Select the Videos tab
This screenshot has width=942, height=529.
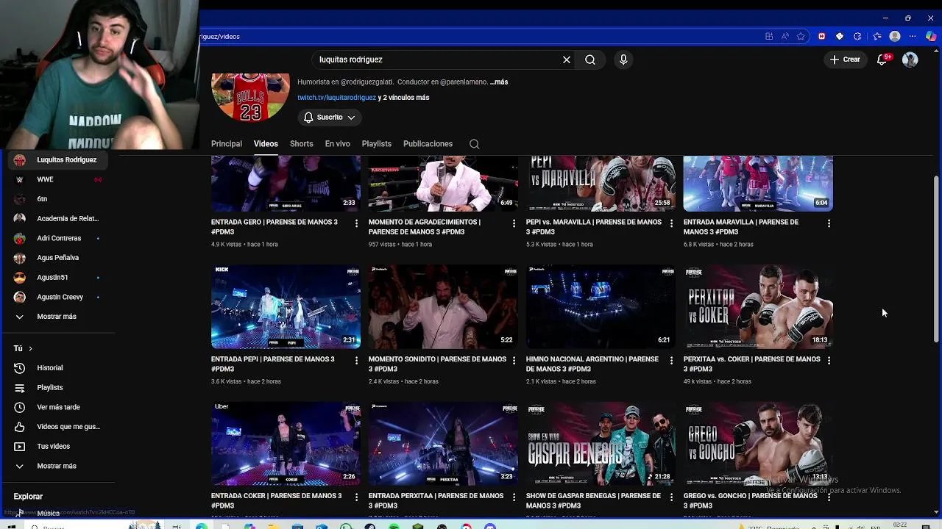point(266,144)
